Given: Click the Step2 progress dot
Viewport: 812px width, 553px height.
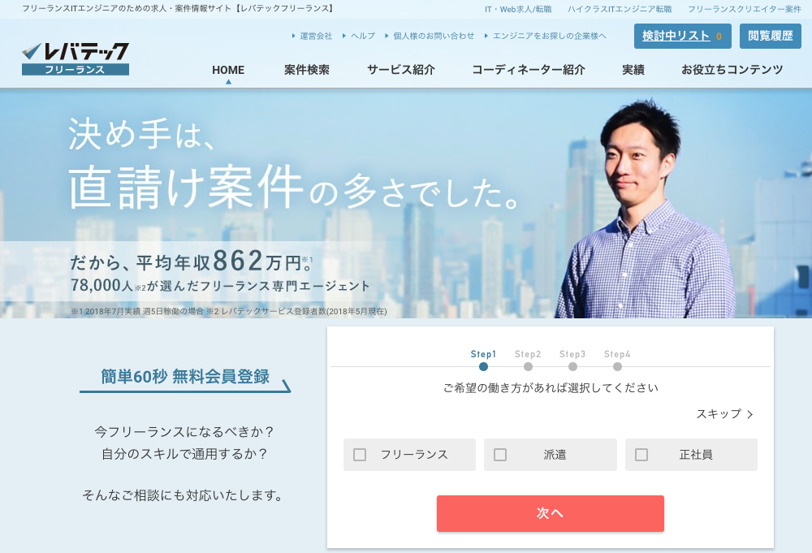Looking at the screenshot, I should 528,366.
